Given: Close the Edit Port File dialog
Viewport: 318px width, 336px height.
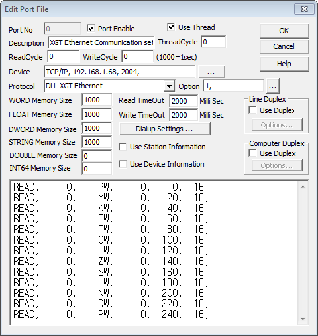Looking at the screenshot, I should (304, 9).
